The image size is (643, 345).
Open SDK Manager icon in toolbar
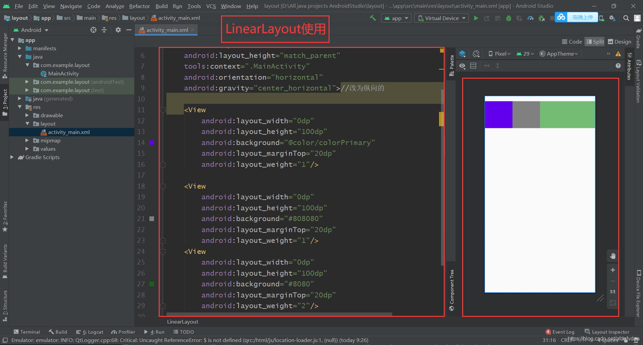coord(613,18)
